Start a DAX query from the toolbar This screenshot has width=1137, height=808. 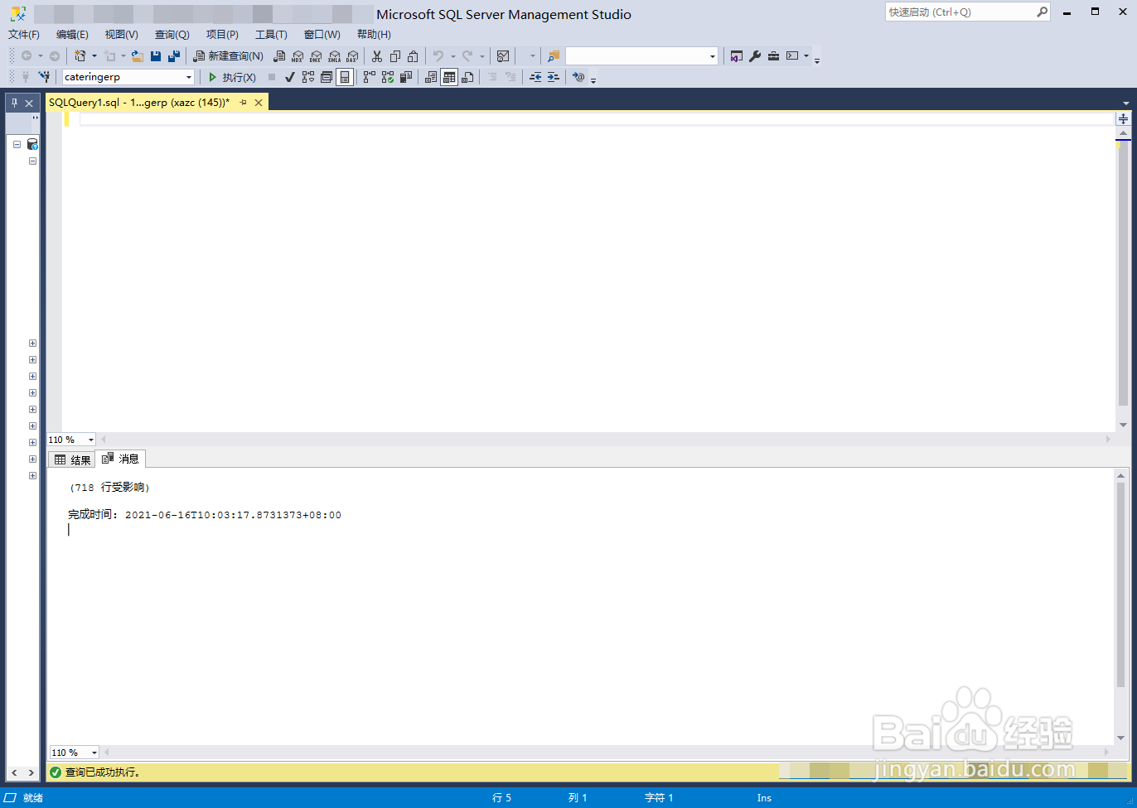(x=352, y=56)
